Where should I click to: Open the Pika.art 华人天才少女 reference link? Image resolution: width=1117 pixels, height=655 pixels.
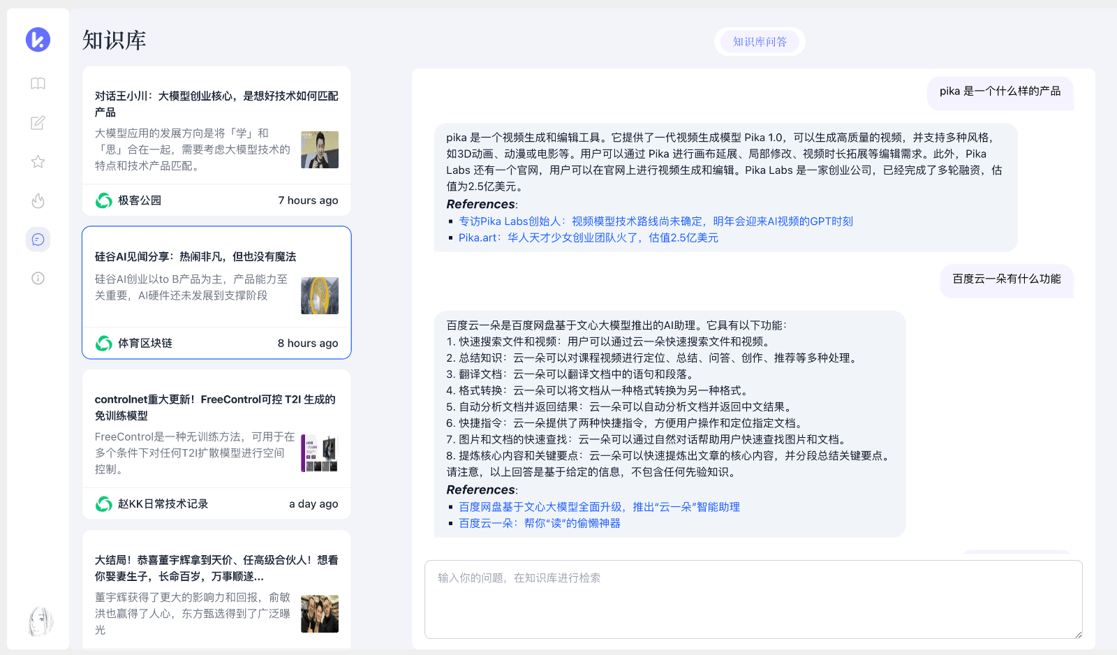click(x=588, y=238)
